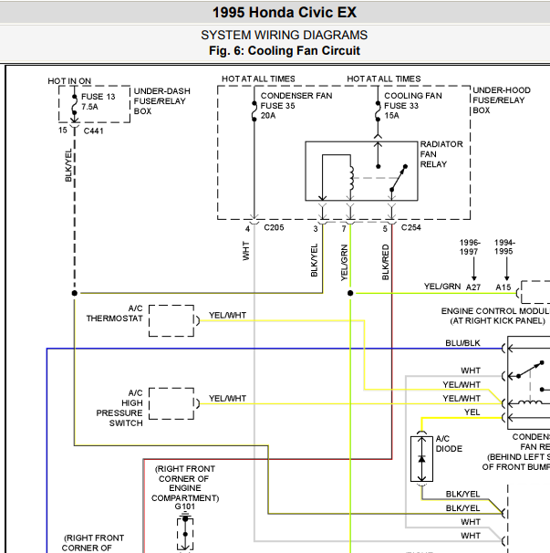Click the "HOT IN ON" label
Image resolution: width=550 pixels, height=553 pixels.
tap(69, 81)
